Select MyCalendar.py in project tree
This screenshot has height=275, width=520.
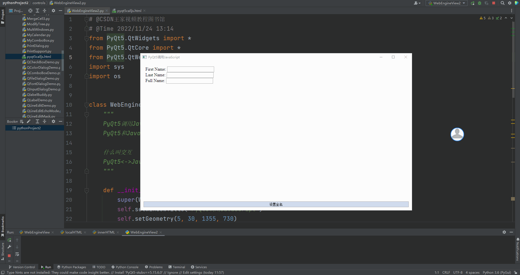point(39,35)
